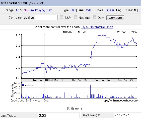The height and width of the screenshot is (118, 141).
Task: Select the 5d range option
Action: click(x=22, y=10)
